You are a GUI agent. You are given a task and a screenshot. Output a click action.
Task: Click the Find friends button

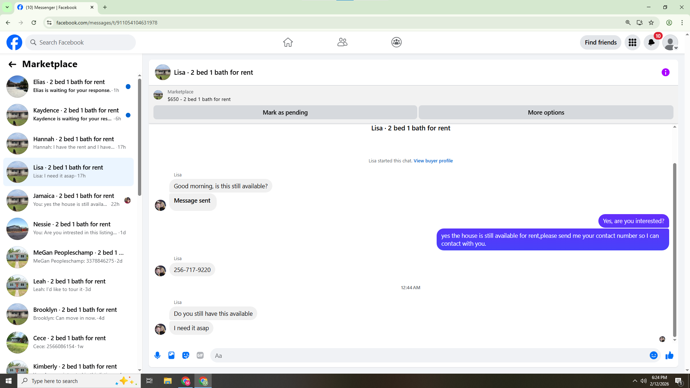(x=601, y=42)
